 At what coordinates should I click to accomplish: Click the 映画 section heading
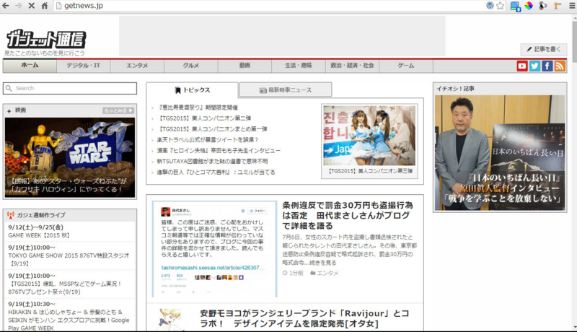[21, 110]
